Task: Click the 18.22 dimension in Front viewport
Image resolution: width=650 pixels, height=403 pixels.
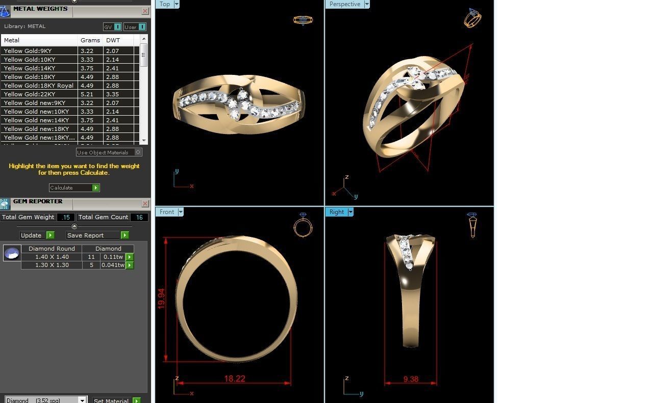Action: point(235,379)
